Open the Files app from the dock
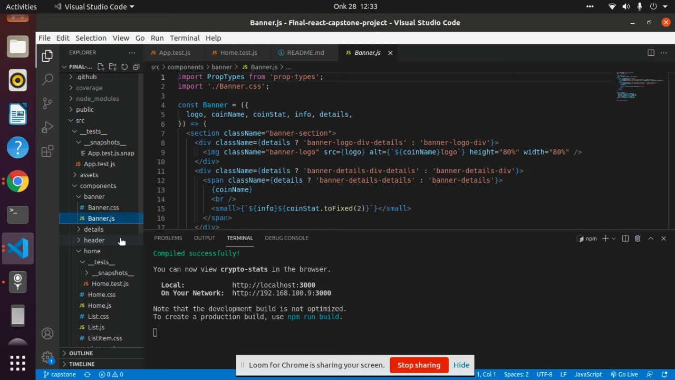The image size is (675, 380). pyautogui.click(x=17, y=47)
